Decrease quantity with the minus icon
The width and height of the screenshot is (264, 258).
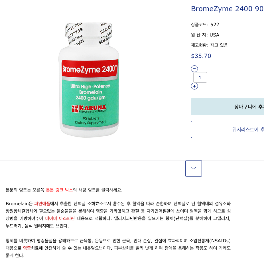point(194,69)
